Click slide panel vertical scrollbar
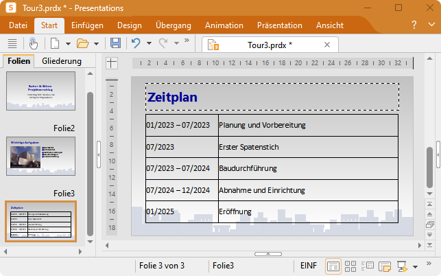Viewport: 441px width, 276px height. click(90, 164)
